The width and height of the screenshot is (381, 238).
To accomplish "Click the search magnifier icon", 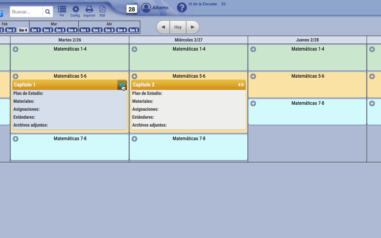I will pyautogui.click(x=48, y=12).
